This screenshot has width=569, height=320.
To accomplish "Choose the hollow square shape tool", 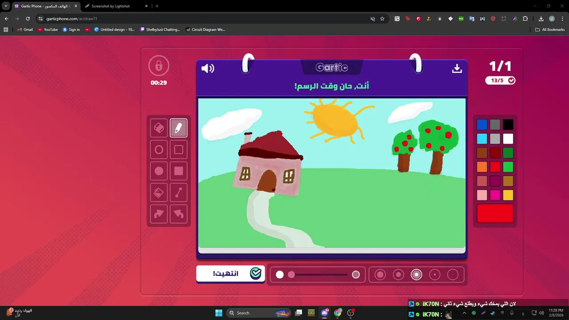I will pos(178,150).
